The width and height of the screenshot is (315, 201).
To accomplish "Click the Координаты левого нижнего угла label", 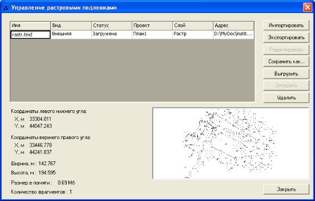I will pos(49,111).
